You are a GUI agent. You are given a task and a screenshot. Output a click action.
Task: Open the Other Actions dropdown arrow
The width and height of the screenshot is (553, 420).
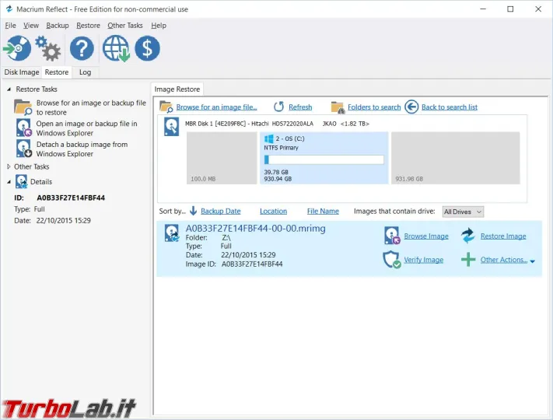pyautogui.click(x=533, y=261)
